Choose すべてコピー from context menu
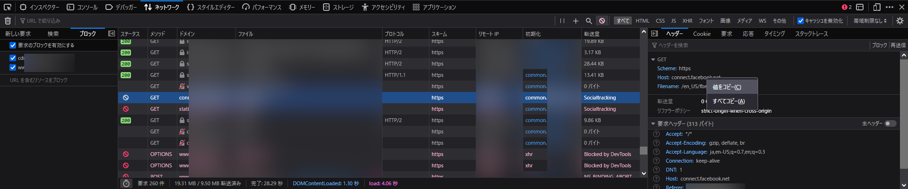 732,101
